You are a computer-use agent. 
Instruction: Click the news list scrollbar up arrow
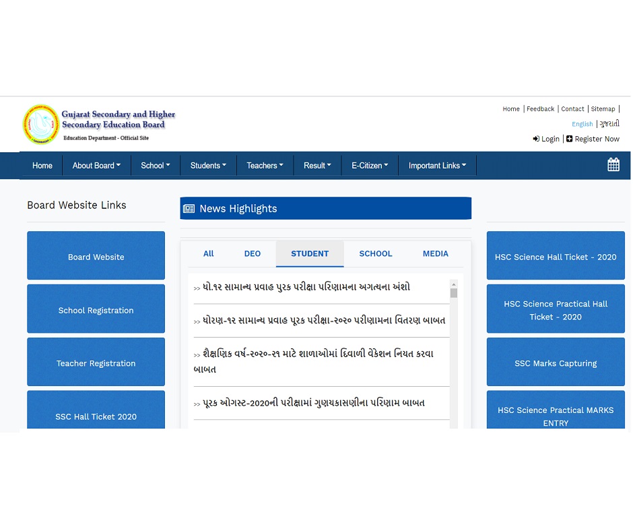click(x=454, y=284)
